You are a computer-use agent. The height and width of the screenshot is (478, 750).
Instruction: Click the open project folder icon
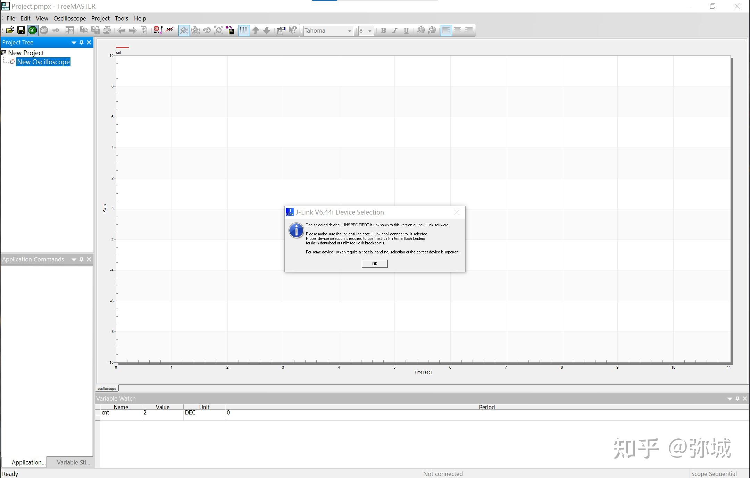10,31
